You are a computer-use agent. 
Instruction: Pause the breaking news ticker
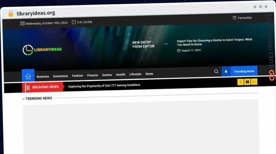247,82
